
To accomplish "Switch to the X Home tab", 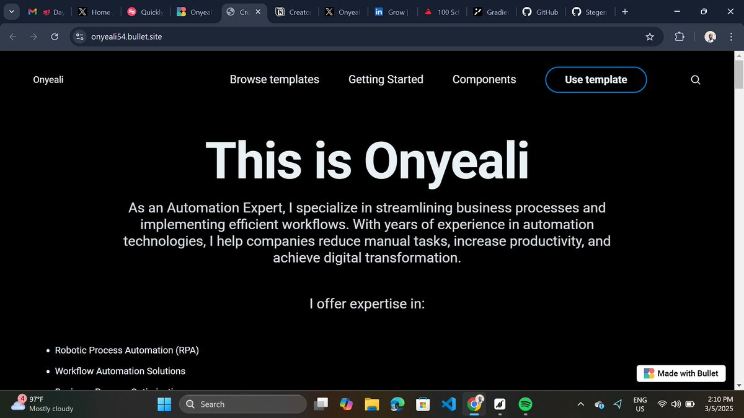I will pyautogui.click(x=95, y=12).
